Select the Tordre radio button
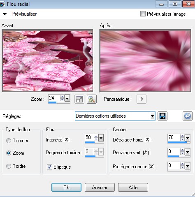This screenshot has height=197, width=195. (9, 166)
